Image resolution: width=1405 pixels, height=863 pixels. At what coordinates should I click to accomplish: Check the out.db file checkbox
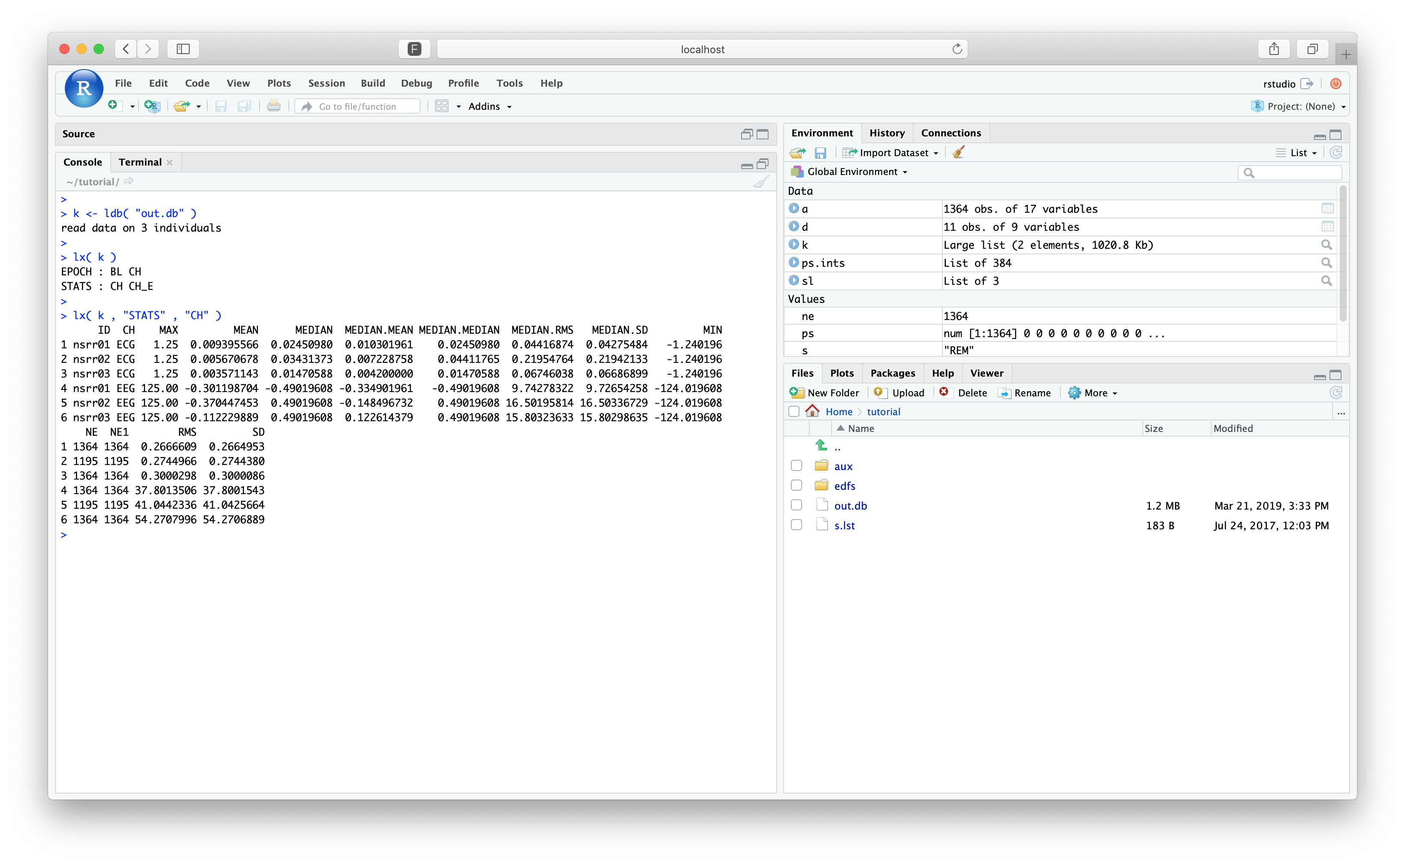point(796,506)
